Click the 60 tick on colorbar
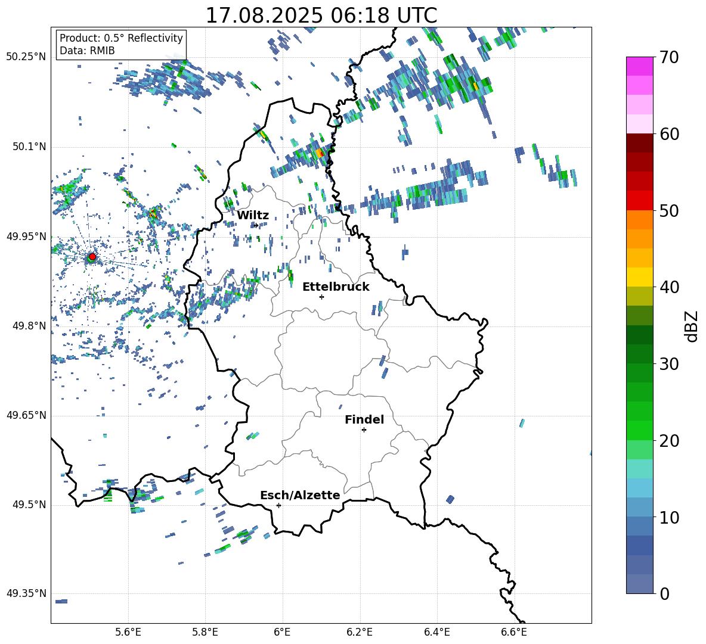The image size is (706, 644). coord(668,134)
